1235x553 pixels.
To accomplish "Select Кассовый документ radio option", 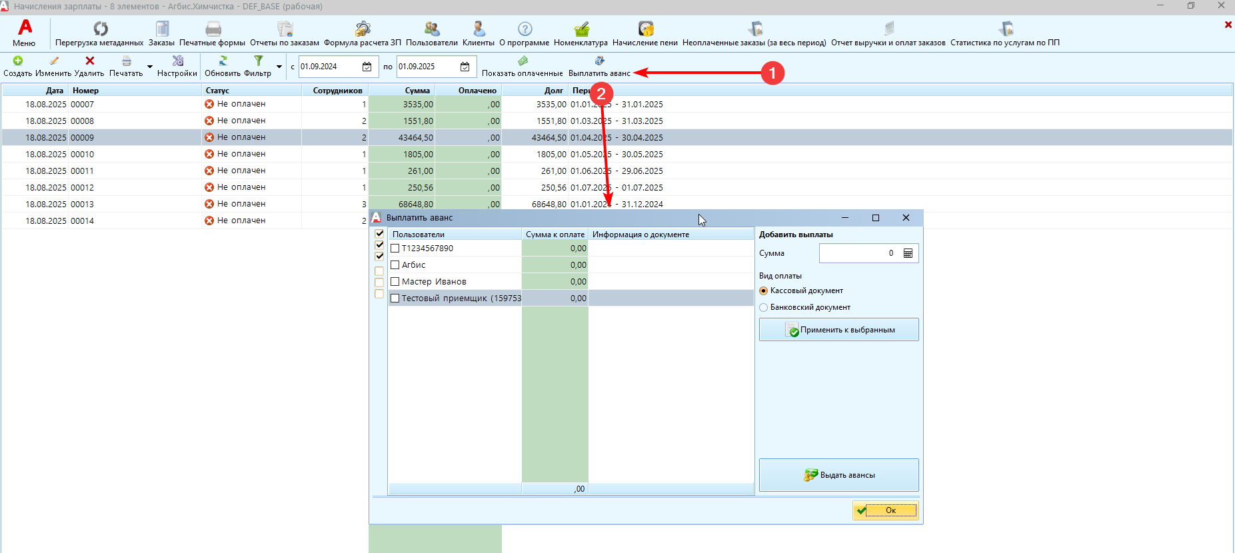I will pyautogui.click(x=764, y=290).
